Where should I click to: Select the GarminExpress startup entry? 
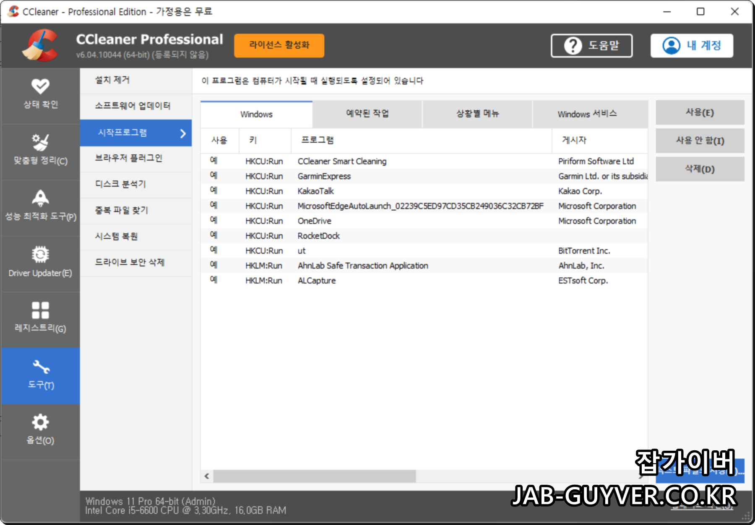click(x=424, y=176)
